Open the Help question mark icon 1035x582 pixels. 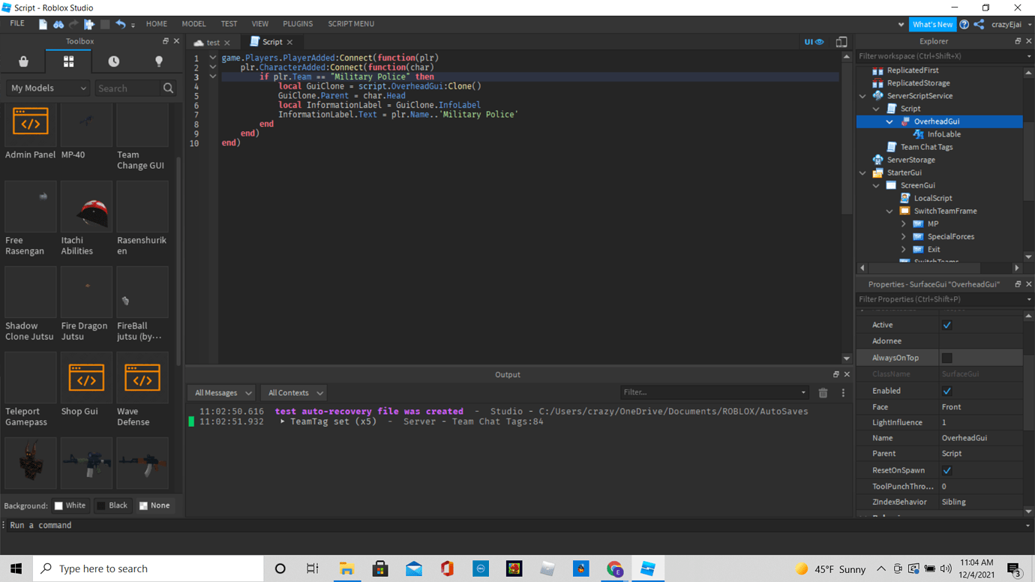tap(964, 24)
